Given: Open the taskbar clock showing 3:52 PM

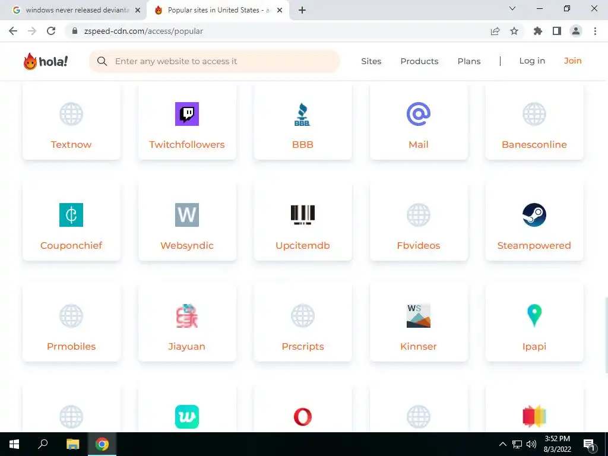Looking at the screenshot, I should point(557,444).
